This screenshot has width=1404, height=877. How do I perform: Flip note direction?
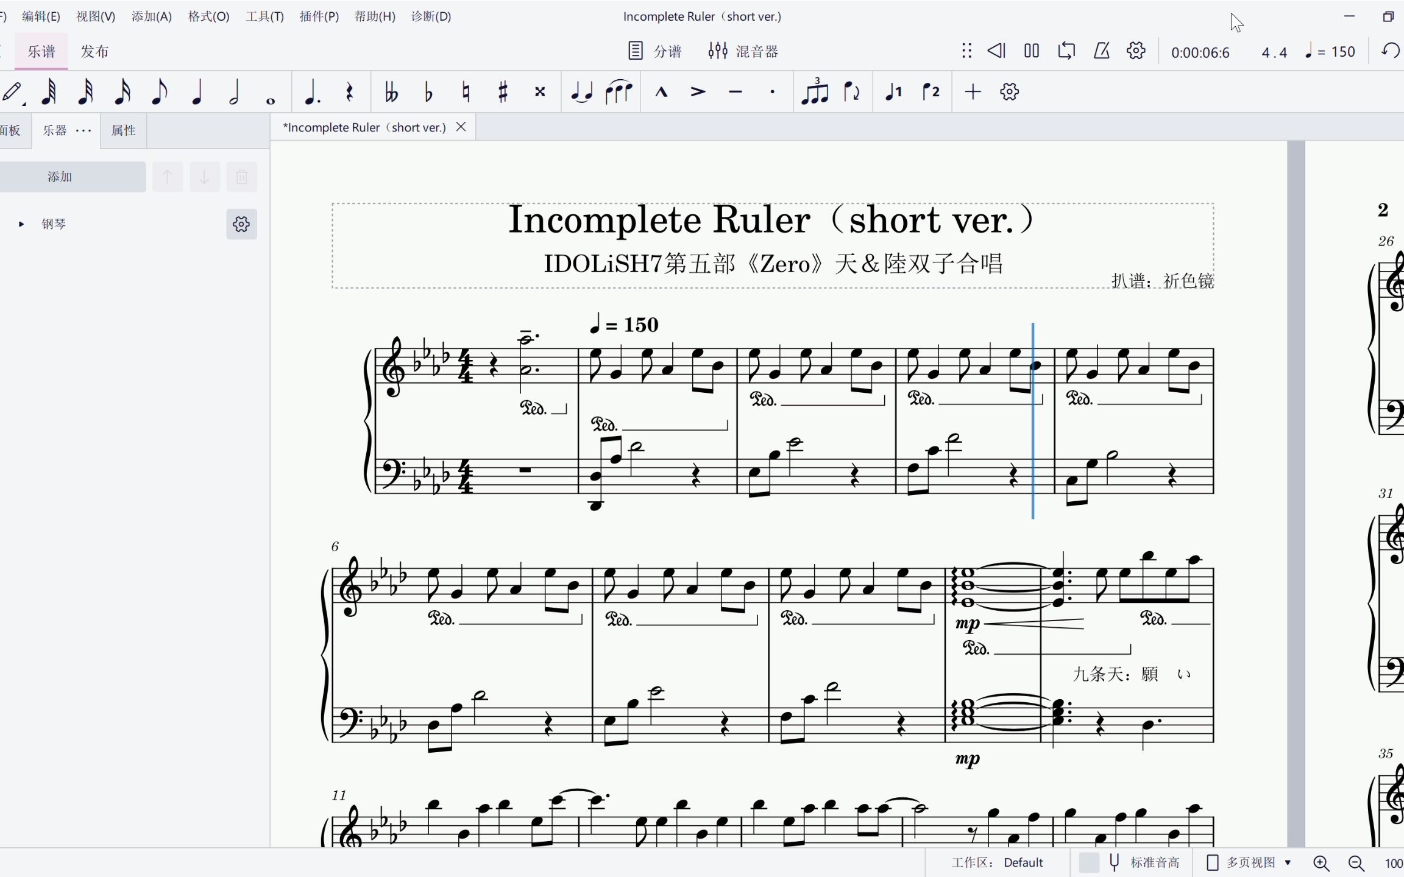point(852,92)
